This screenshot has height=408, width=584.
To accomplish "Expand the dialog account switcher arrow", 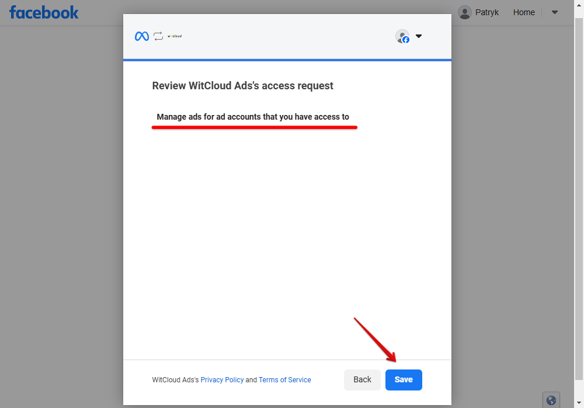I will pos(419,36).
